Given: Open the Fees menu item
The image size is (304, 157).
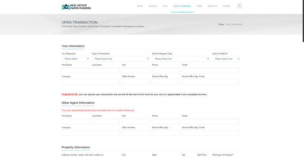Looking at the screenshot, I should 165,6.
